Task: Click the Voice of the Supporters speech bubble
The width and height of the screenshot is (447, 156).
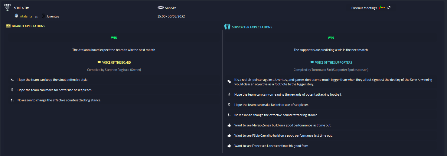Action: pyautogui.click(x=312, y=62)
